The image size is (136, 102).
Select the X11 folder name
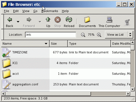pos(15,63)
